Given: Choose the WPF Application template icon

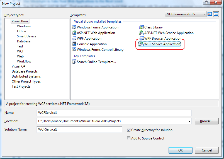Looking at the screenshot, I should (x=74, y=38).
